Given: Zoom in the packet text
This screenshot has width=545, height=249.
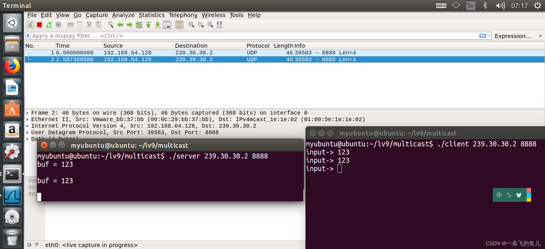Looking at the screenshot, I should coord(192,25).
